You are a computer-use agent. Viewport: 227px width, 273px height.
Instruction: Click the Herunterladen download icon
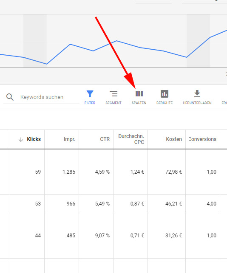pyautogui.click(x=197, y=94)
